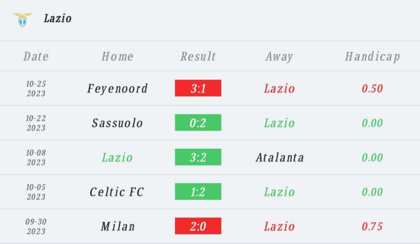Open the Atalanta away team link
The height and width of the screenshot is (244, 420).
click(x=280, y=157)
